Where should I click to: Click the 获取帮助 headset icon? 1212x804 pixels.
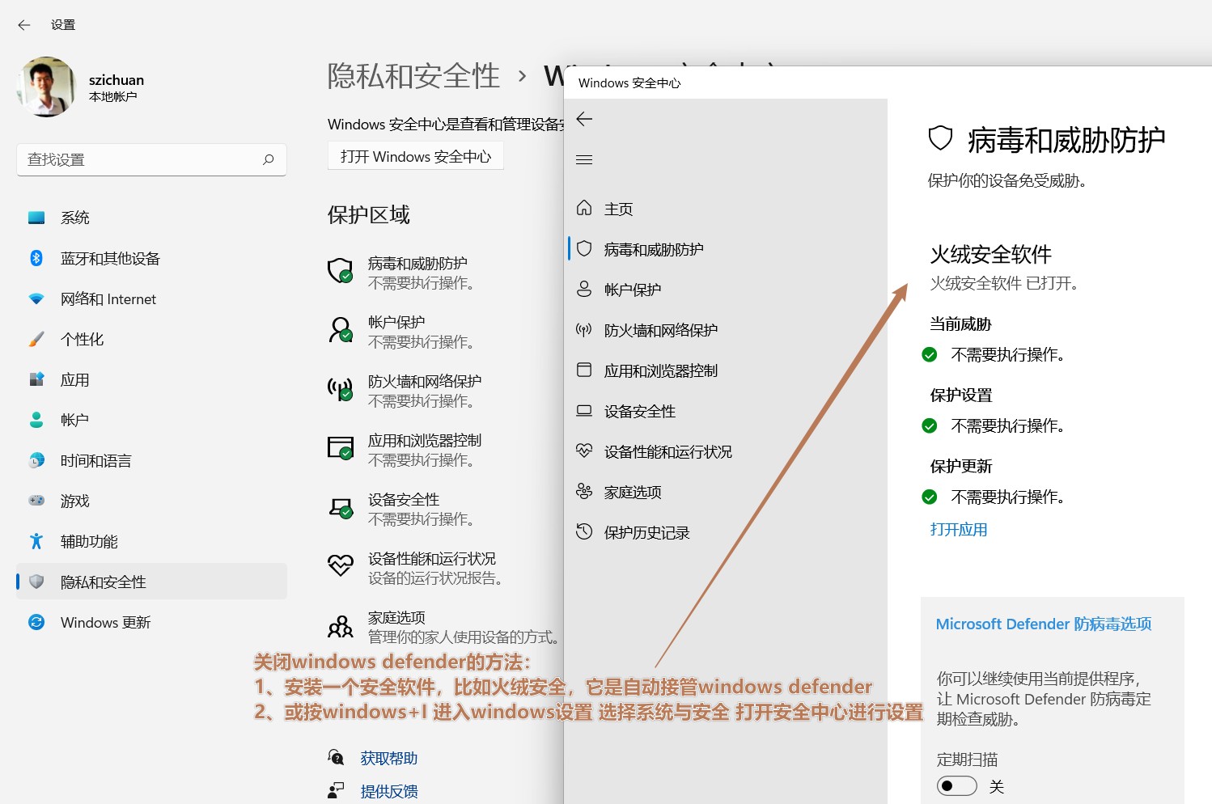click(336, 757)
